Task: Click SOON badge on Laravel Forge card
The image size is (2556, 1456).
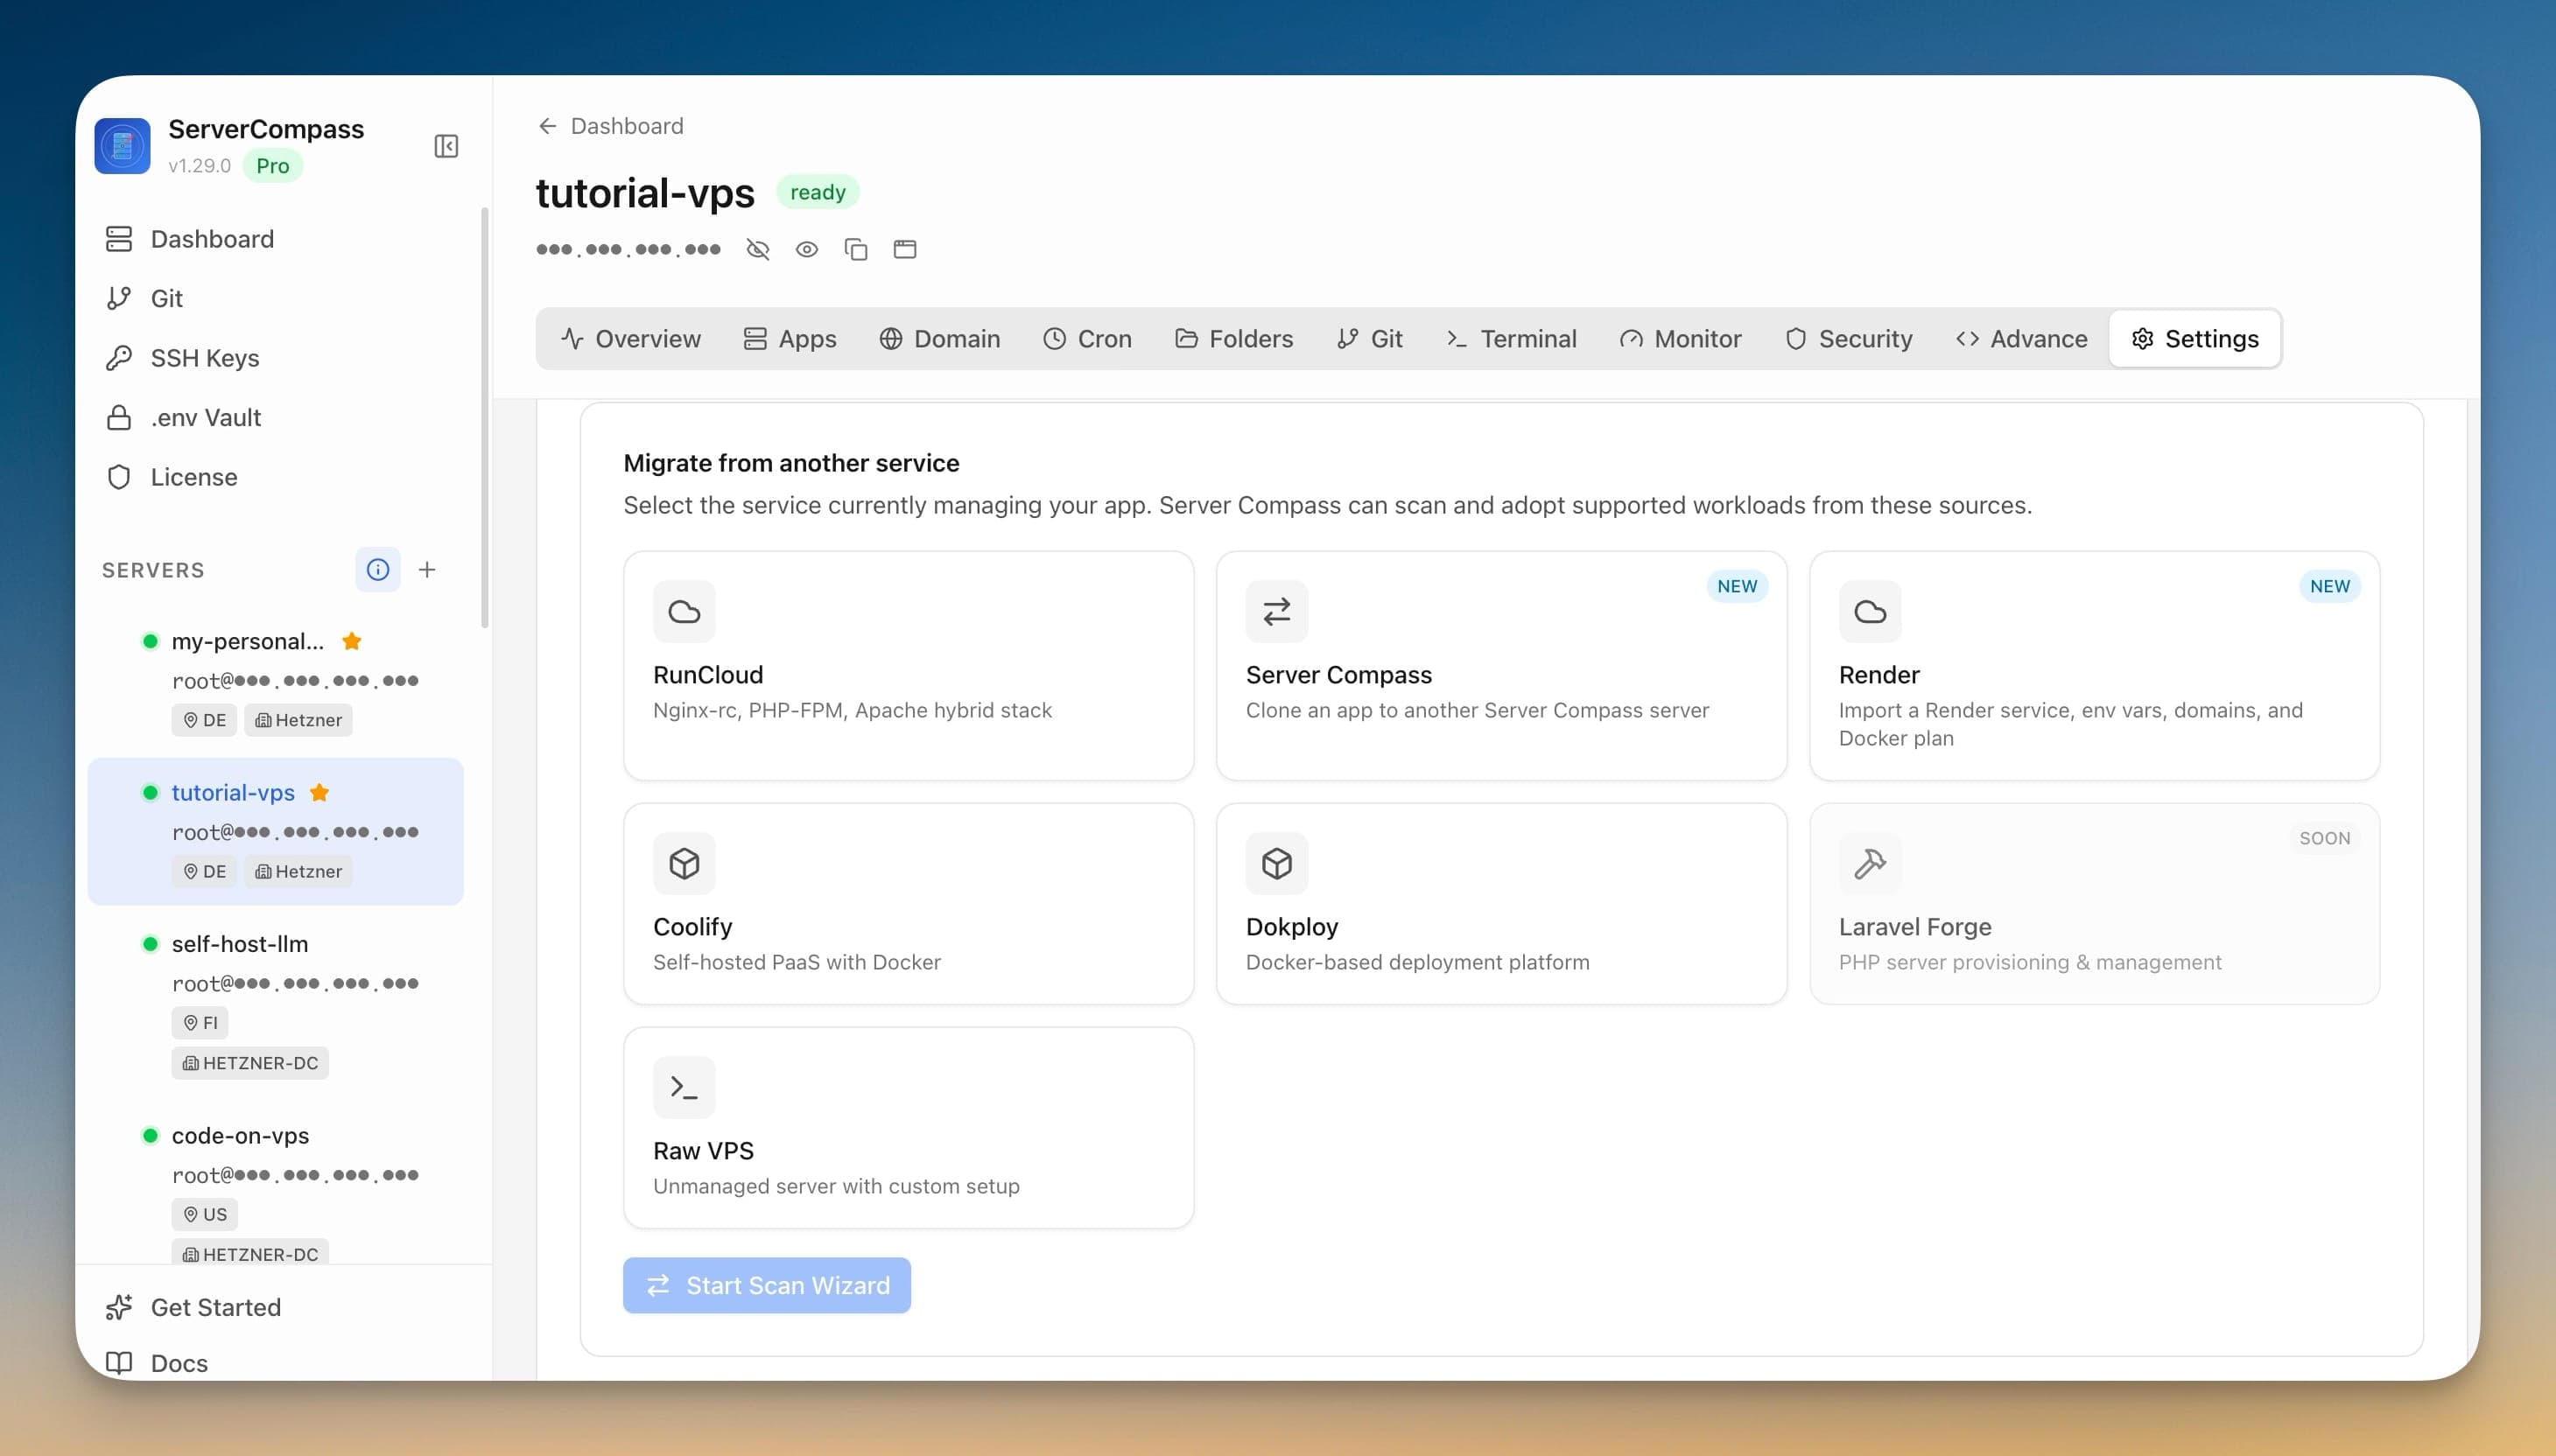Action: point(2324,838)
